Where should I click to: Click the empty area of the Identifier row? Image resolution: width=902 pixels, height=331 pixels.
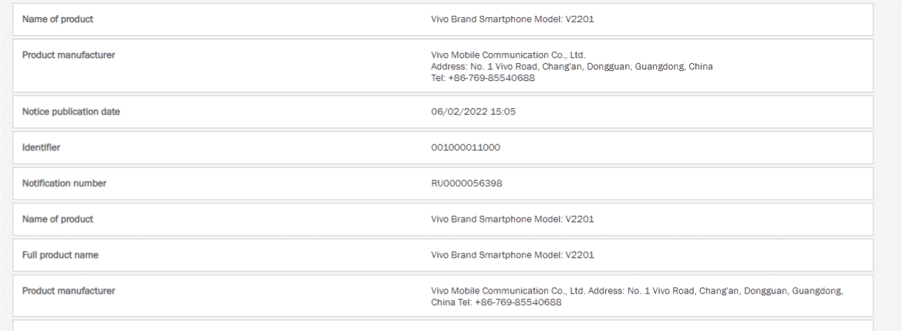(683, 148)
